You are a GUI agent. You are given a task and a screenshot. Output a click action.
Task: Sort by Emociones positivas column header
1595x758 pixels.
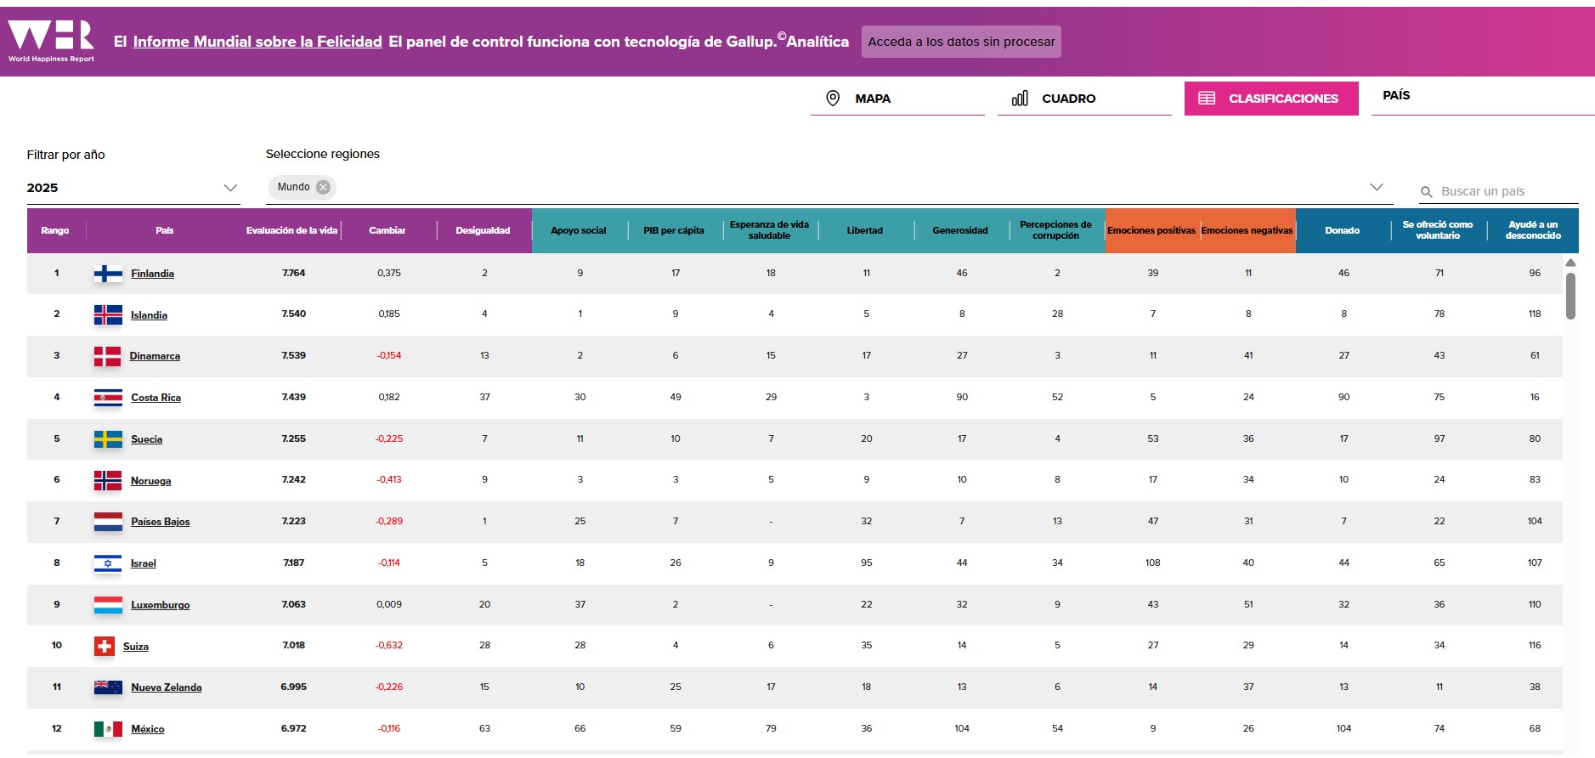click(x=1151, y=231)
